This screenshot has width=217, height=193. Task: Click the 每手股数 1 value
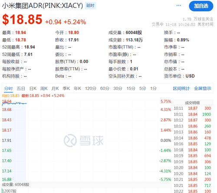(131, 62)
